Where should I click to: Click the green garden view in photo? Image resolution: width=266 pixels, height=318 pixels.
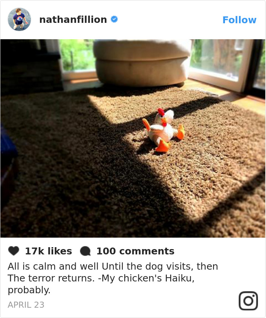pos(77,55)
